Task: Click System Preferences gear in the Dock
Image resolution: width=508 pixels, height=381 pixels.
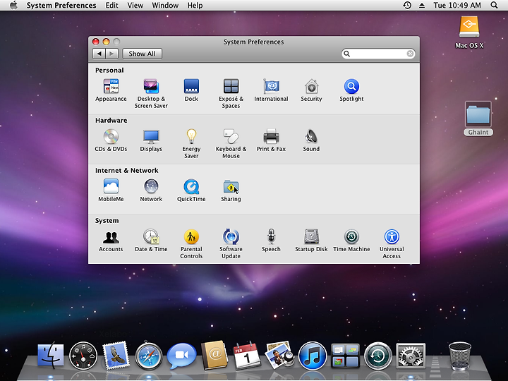Action: click(x=411, y=356)
